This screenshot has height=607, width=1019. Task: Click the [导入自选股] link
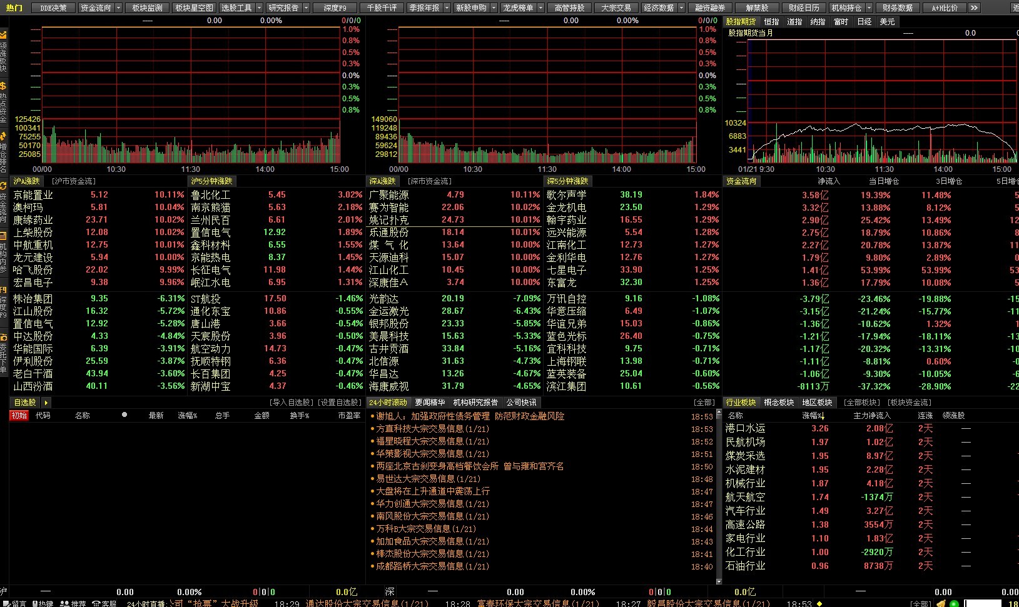[292, 403]
